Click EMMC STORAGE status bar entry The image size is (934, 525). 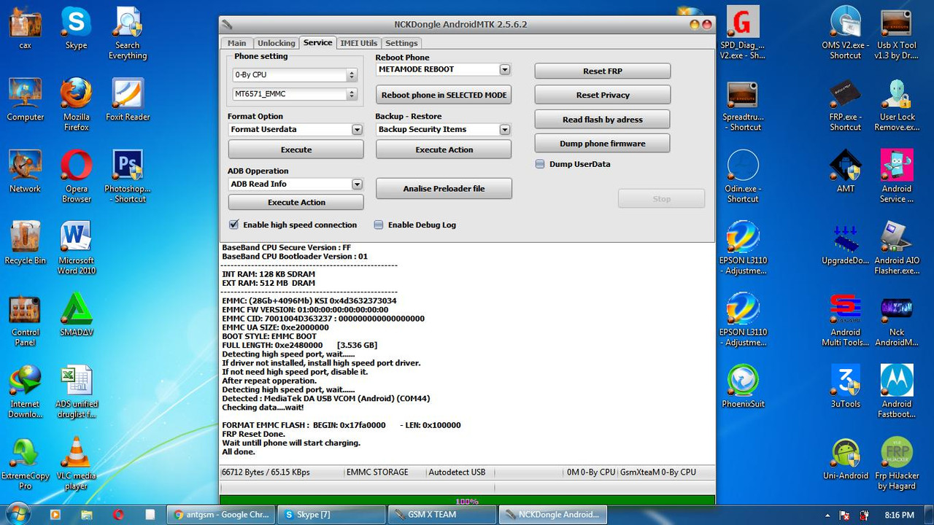pos(377,472)
